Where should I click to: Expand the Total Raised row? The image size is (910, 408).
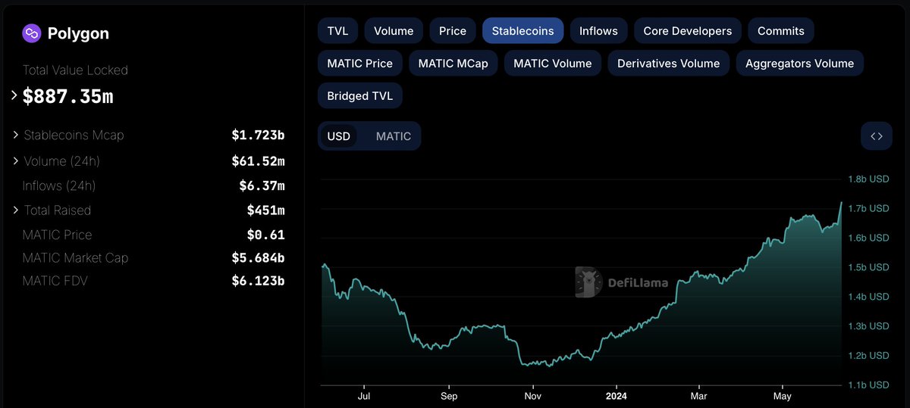coord(16,210)
